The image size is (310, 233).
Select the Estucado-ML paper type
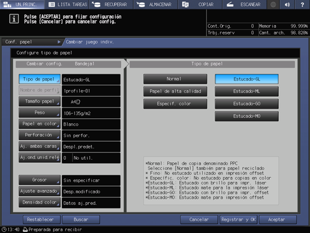pos(246,91)
